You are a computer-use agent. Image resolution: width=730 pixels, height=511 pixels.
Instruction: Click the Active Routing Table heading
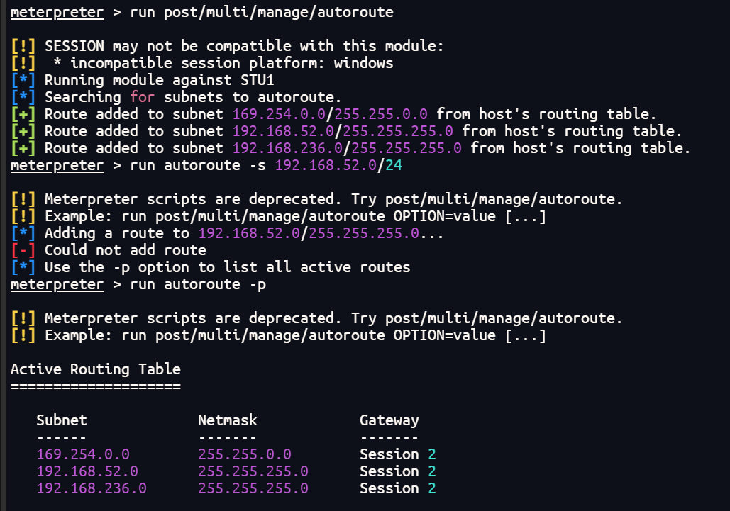pos(96,369)
